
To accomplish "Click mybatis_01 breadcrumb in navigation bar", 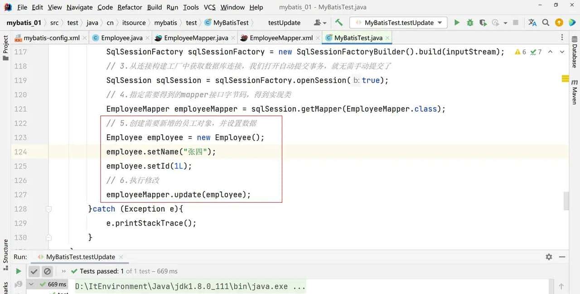I will [24, 23].
